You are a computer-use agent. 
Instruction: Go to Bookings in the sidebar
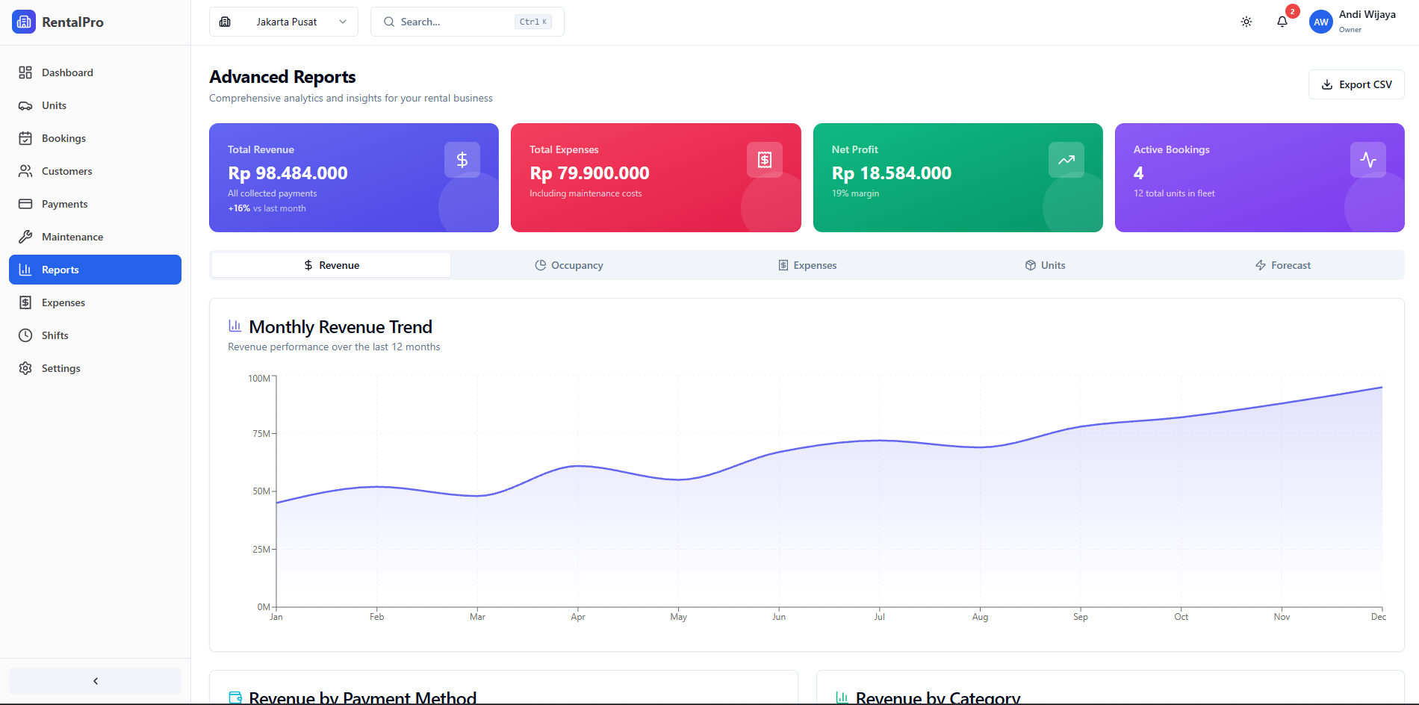pos(63,138)
